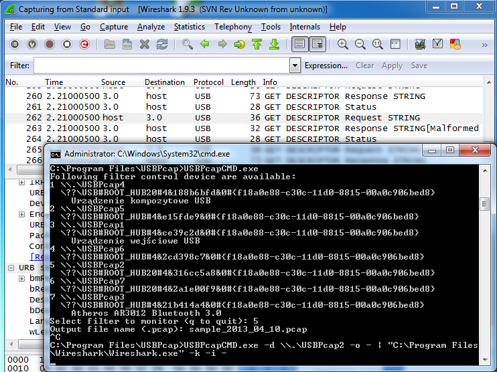Toggle auto scroll during live capture
The width and height of the screenshot is (497, 372).
coord(317,44)
